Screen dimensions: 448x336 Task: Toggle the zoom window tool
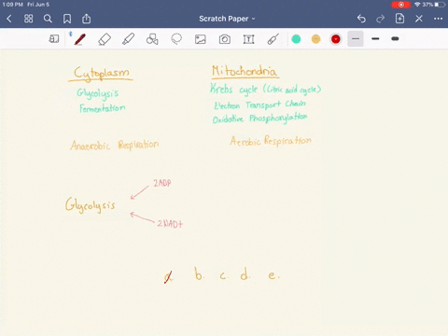(x=54, y=39)
